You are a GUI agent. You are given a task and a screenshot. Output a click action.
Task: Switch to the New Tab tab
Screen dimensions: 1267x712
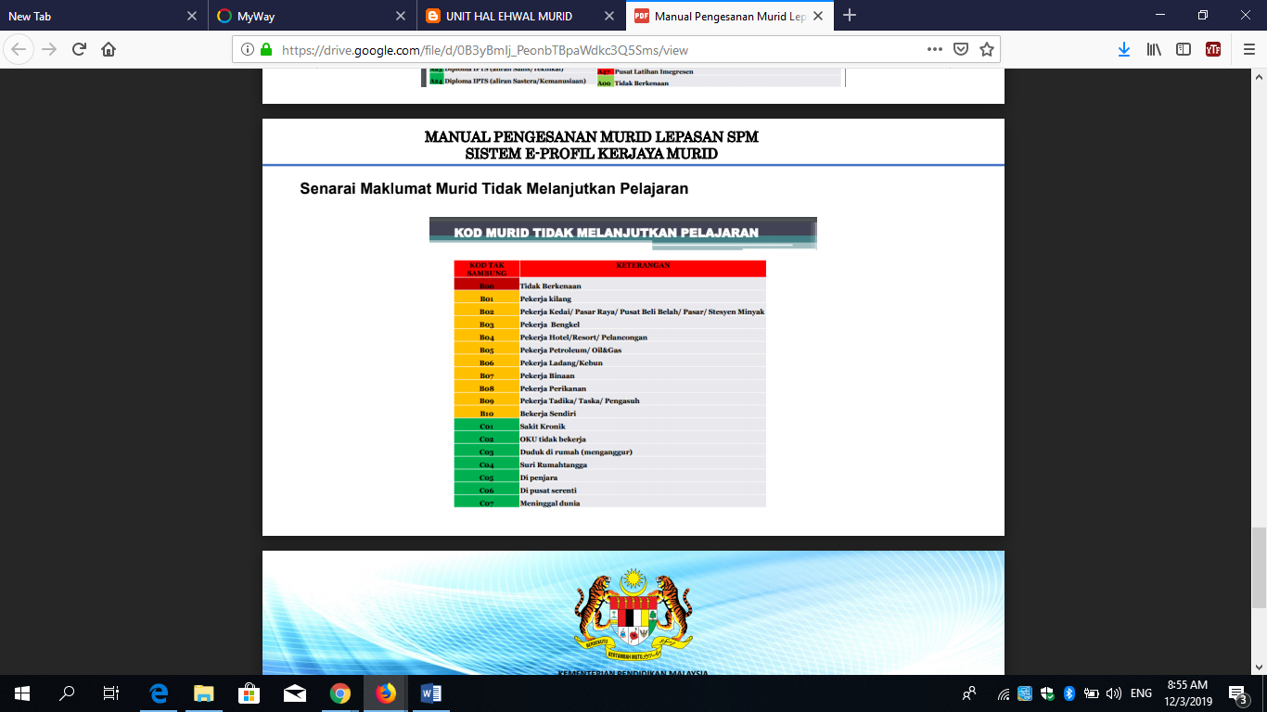tap(103, 16)
